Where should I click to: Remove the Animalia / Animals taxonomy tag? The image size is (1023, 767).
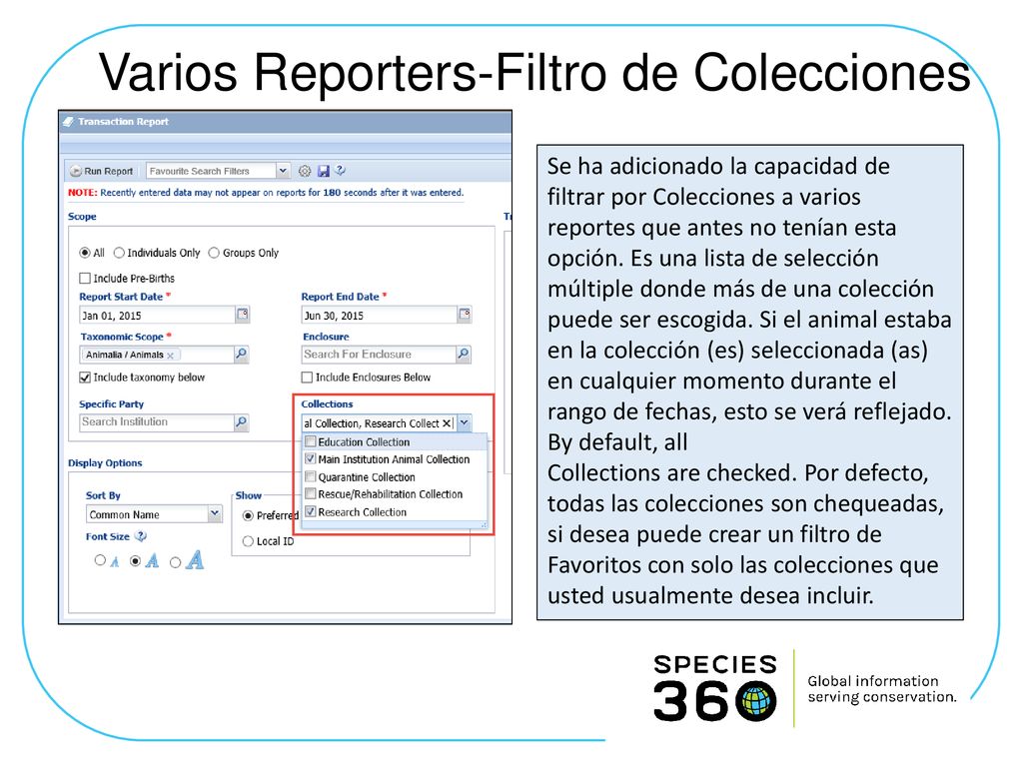click(x=170, y=356)
